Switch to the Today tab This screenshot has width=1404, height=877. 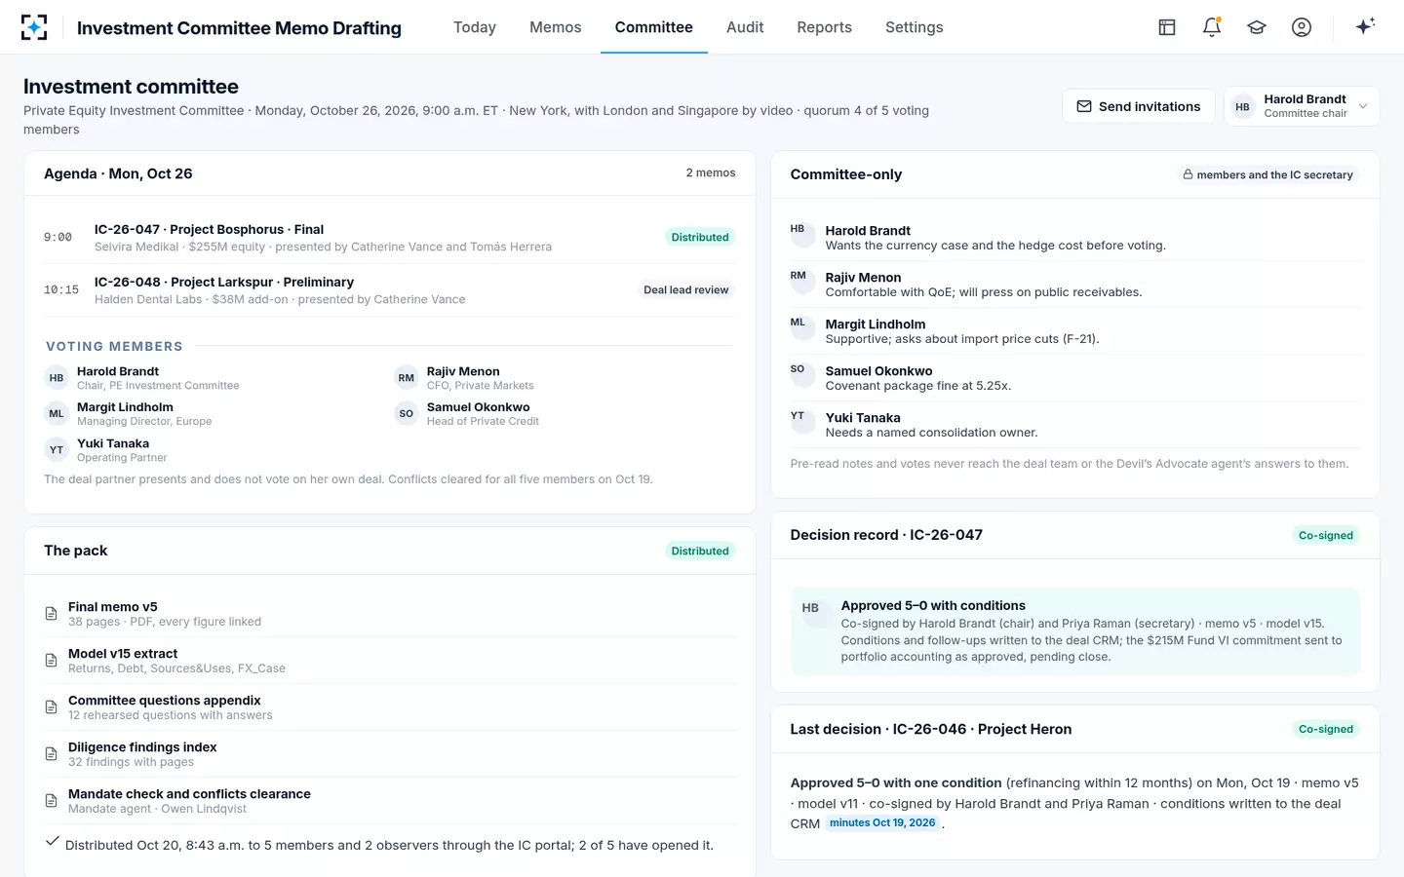[x=475, y=27]
